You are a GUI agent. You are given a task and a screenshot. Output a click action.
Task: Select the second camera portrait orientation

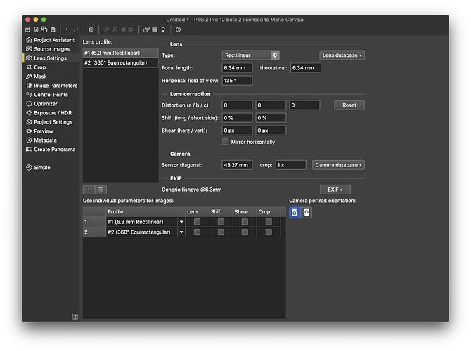click(306, 213)
